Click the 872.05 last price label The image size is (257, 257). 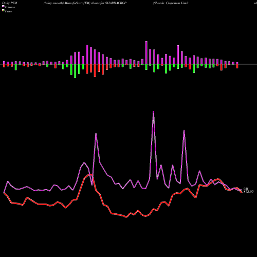[x=248, y=192]
